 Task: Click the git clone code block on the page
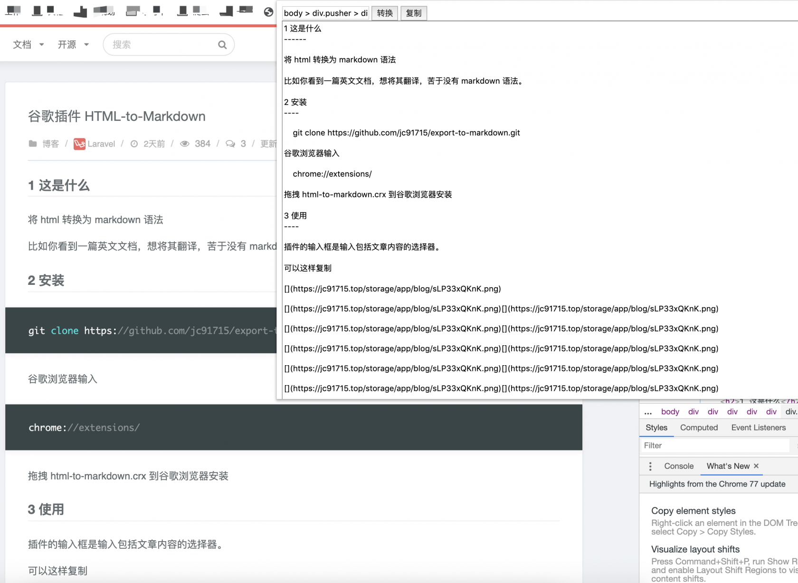[x=141, y=330]
